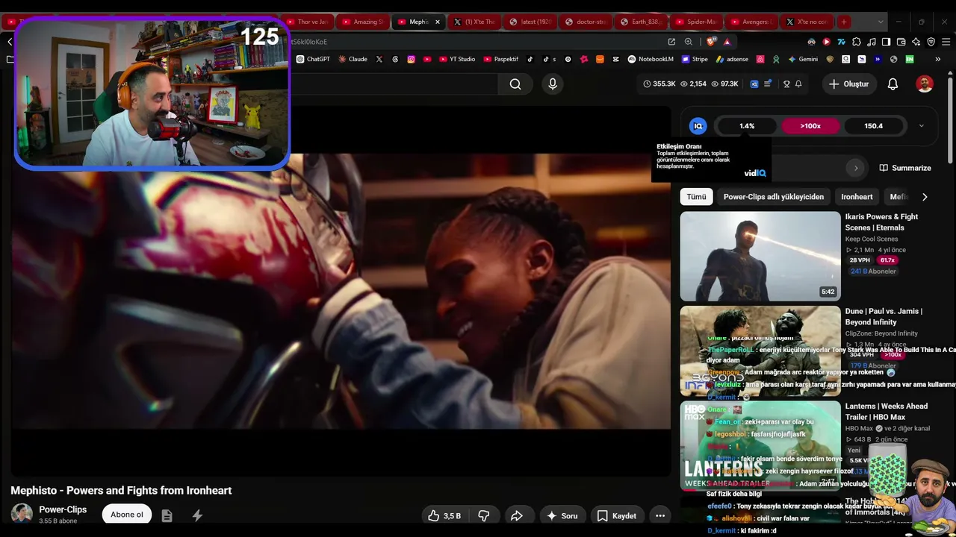Viewport: 956px width, 537px height.
Task: Click the 150.4 vidIQ stat pill
Action: pos(874,126)
